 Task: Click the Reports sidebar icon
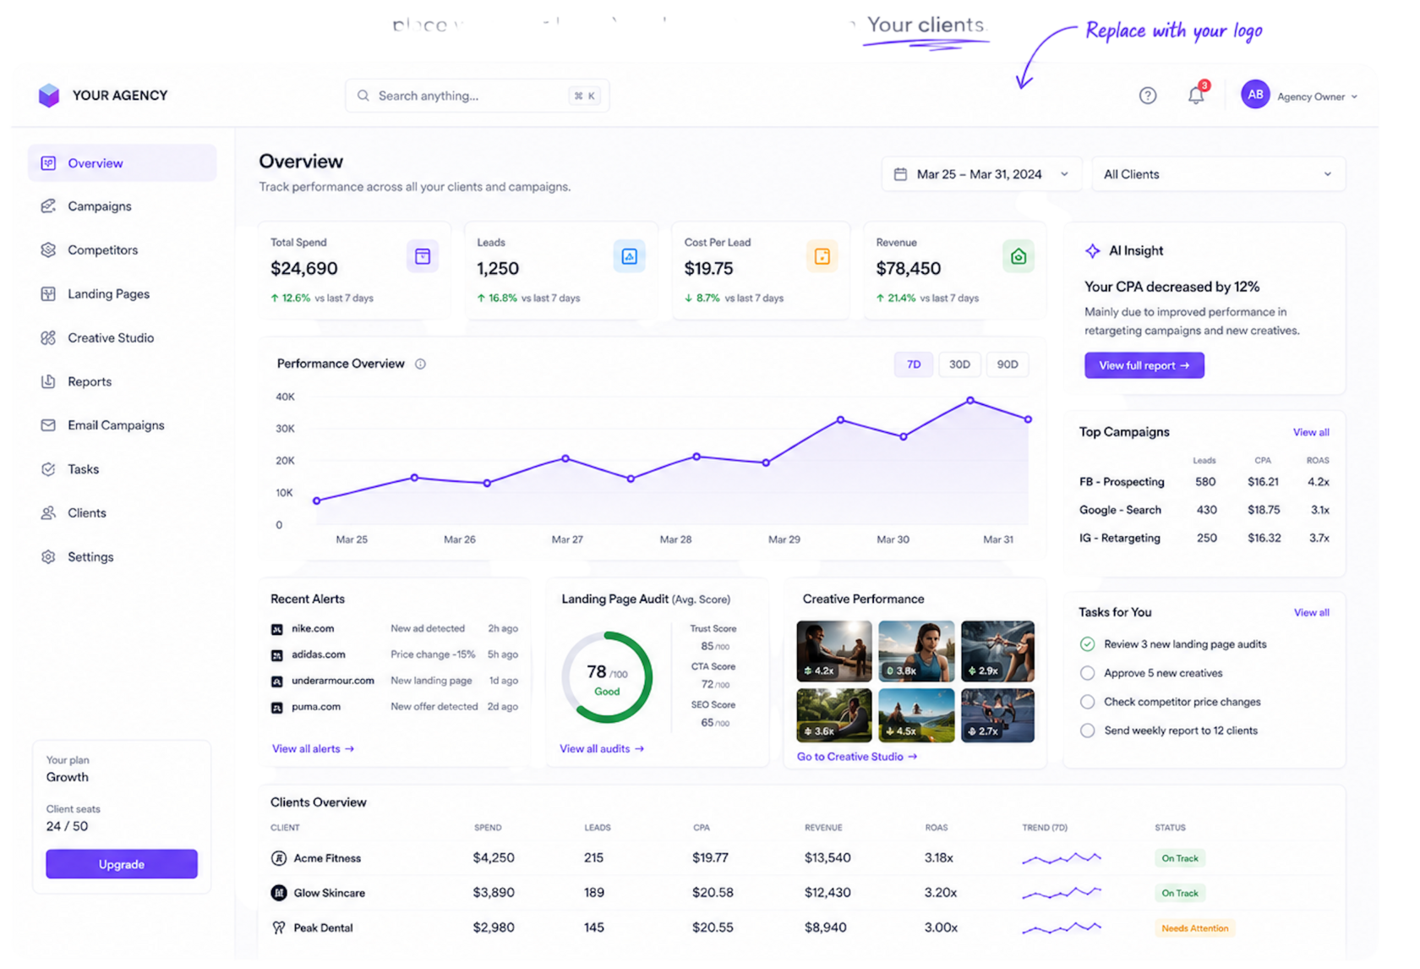coord(48,381)
